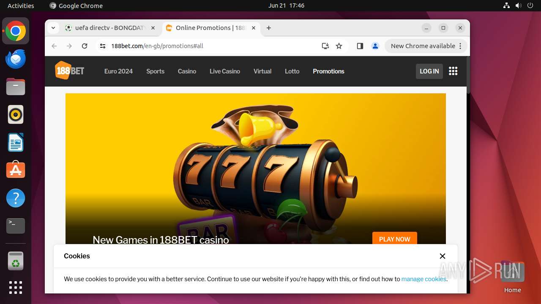The height and width of the screenshot is (304, 541).
Task: Open the nine-dot apps grid menu
Action: (x=453, y=71)
